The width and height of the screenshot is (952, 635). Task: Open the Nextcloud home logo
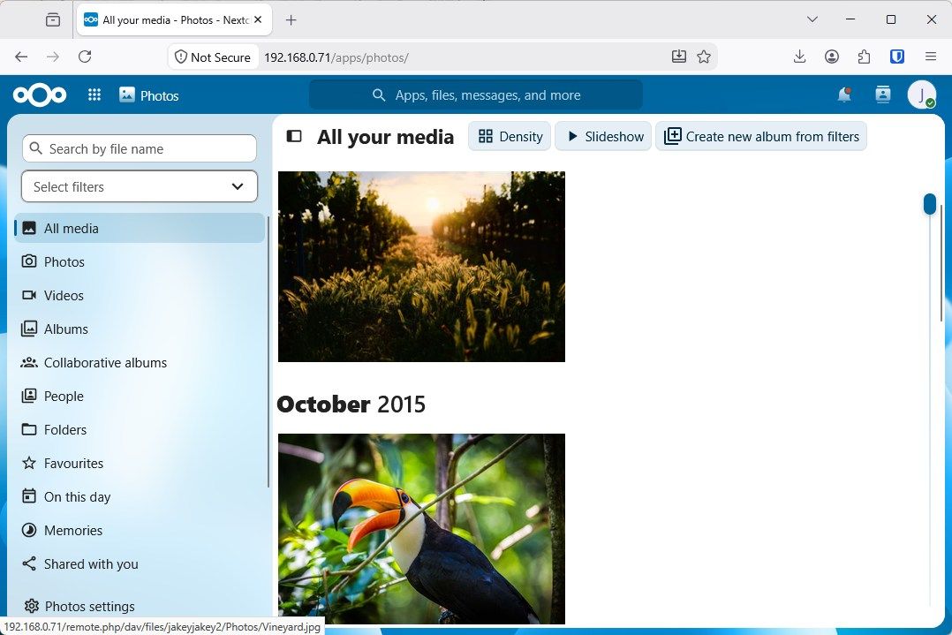click(x=40, y=94)
